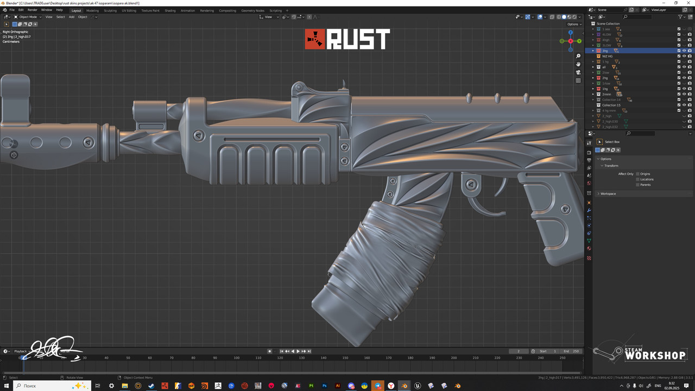Uncheck the 4LOW collection exclude checkbox

[679, 34]
